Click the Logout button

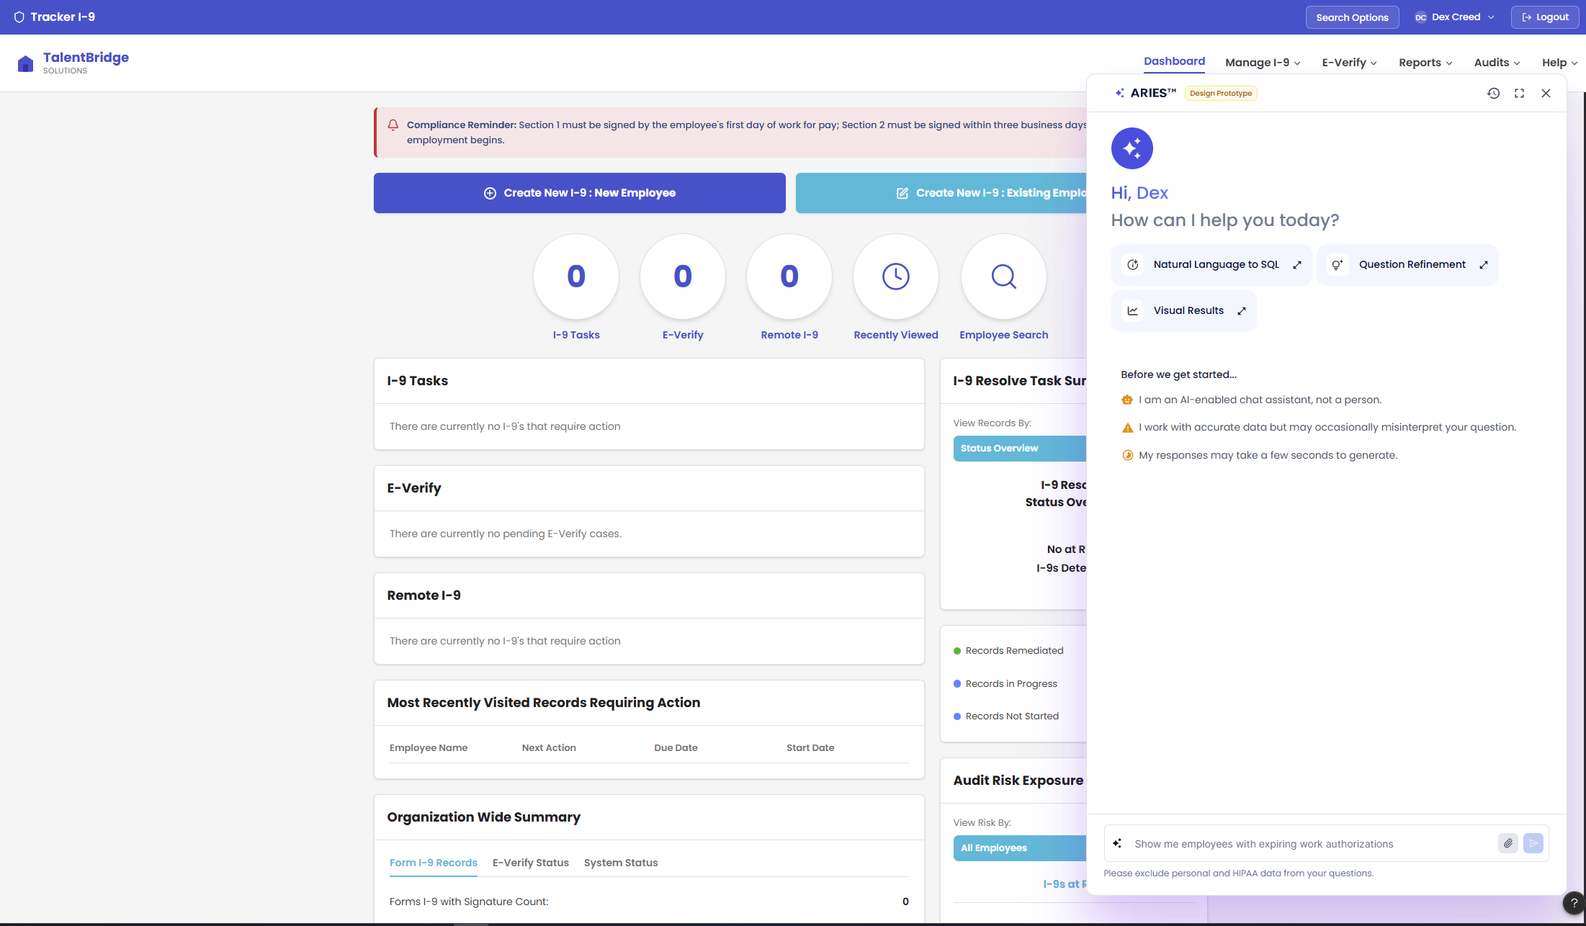(x=1545, y=17)
